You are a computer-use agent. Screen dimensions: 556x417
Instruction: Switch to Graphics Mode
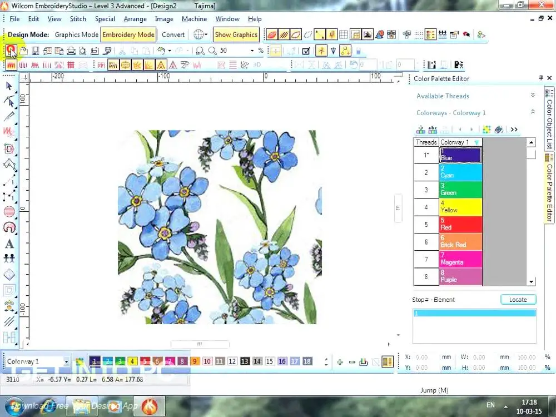(x=76, y=34)
